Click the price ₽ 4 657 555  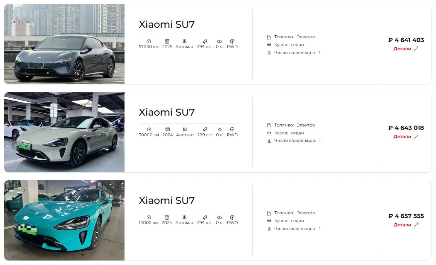coord(406,216)
